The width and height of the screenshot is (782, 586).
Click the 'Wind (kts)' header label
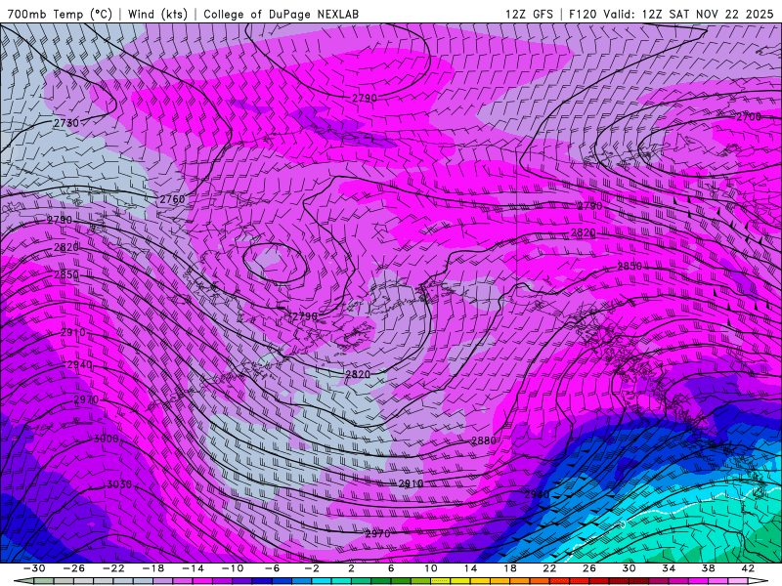point(157,14)
